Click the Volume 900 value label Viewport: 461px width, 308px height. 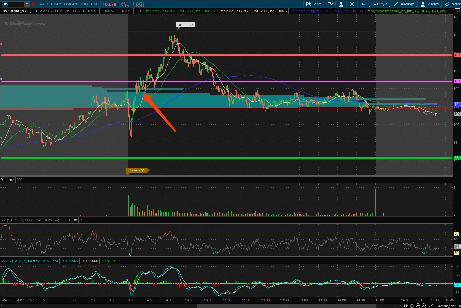pyautogui.click(x=19, y=180)
